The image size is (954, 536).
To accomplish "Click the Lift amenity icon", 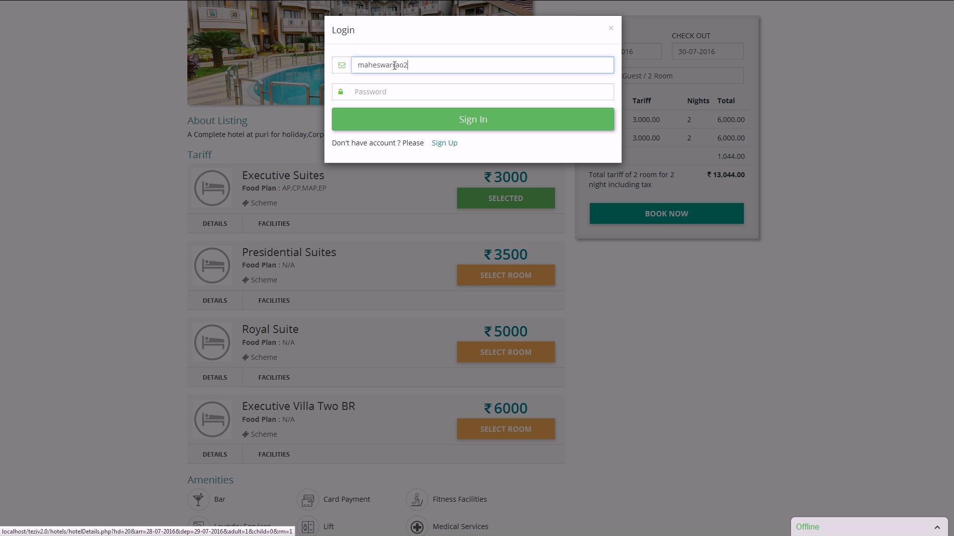I will coord(308,526).
